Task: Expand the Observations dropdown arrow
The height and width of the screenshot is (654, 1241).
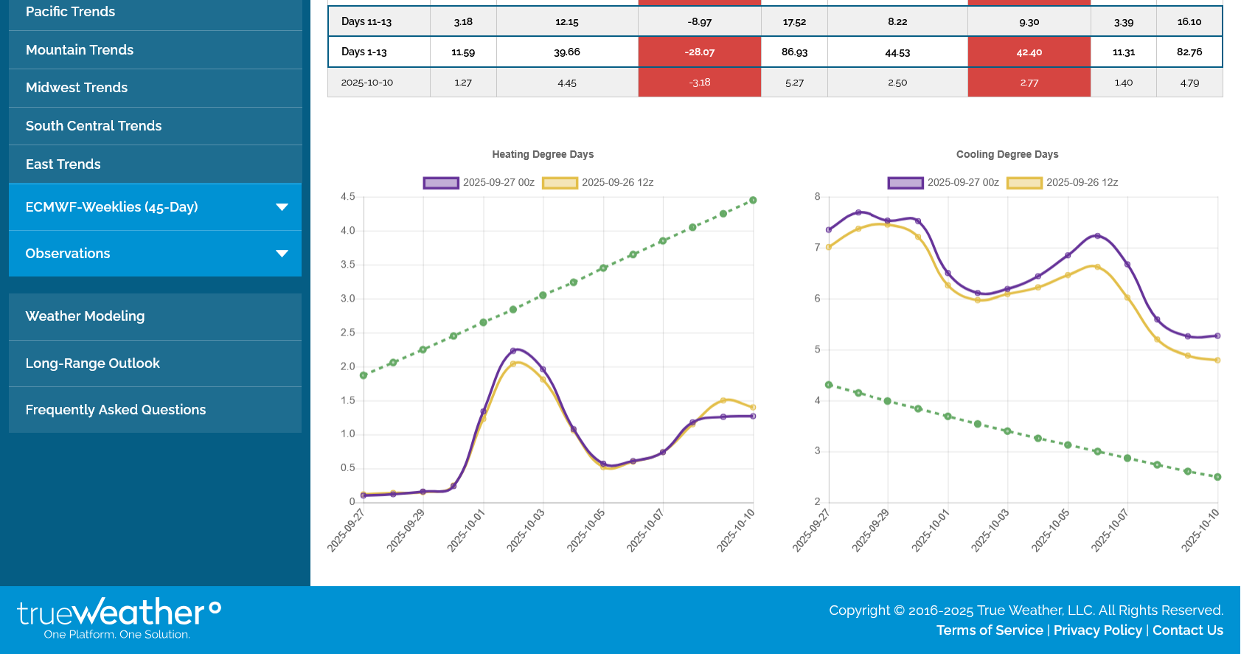Action: 282,254
